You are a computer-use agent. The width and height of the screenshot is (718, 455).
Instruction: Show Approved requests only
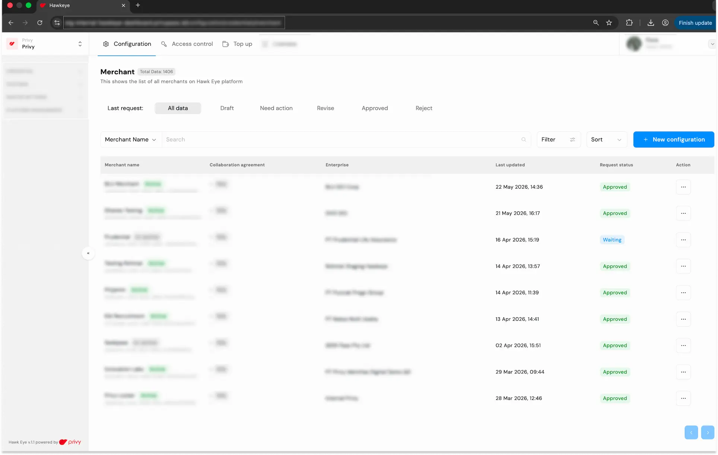click(375, 108)
